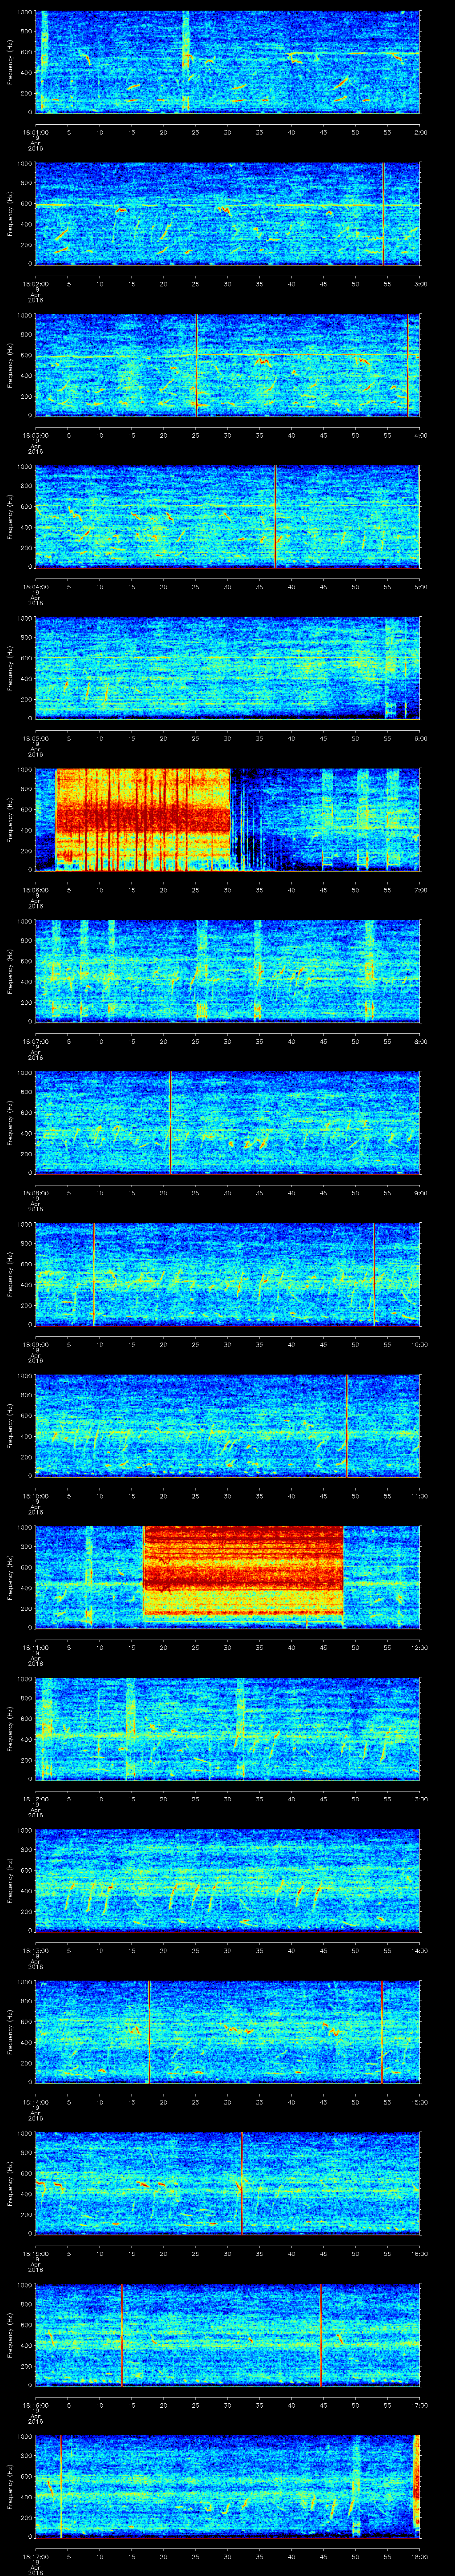Click the 18:03:00 start time label

tap(35, 434)
